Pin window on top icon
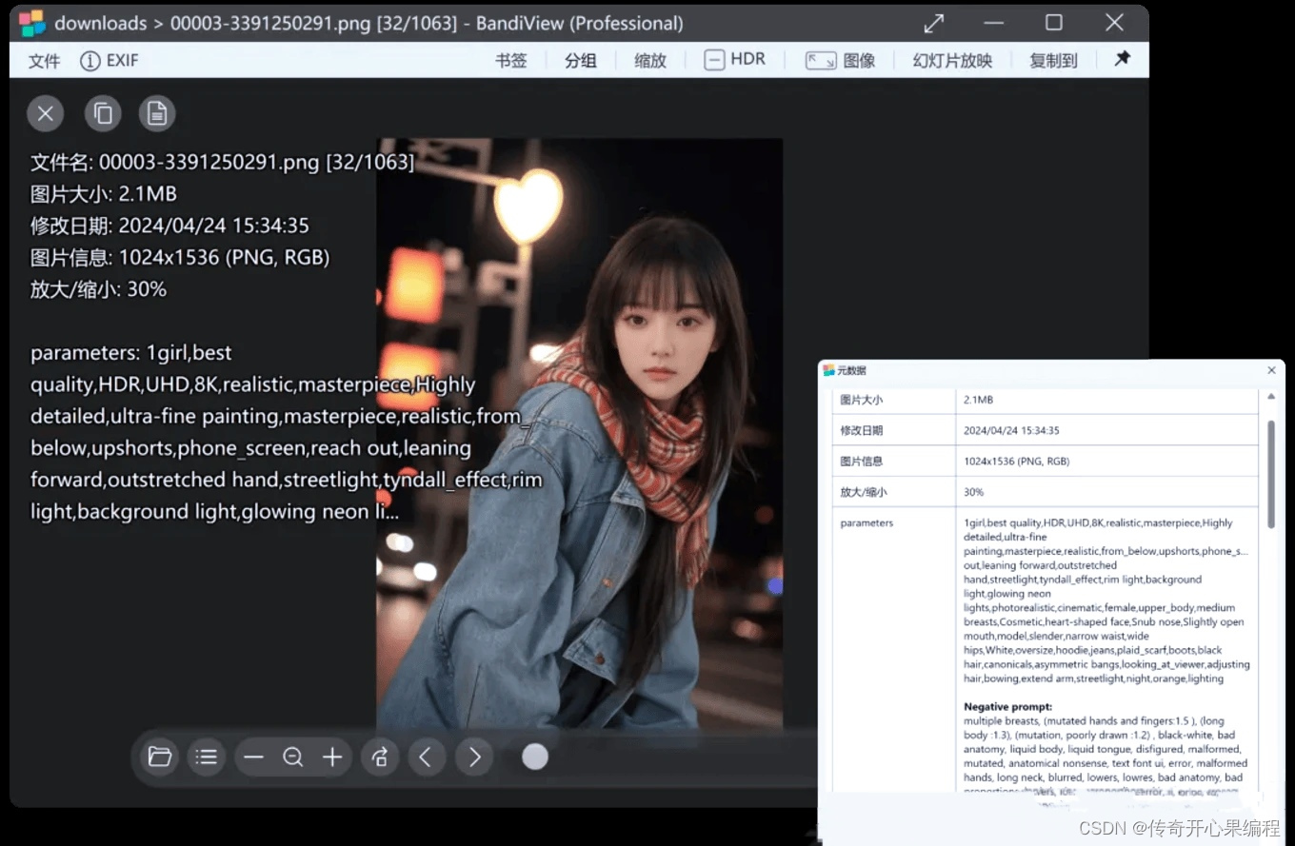This screenshot has width=1295, height=846. click(x=1123, y=59)
